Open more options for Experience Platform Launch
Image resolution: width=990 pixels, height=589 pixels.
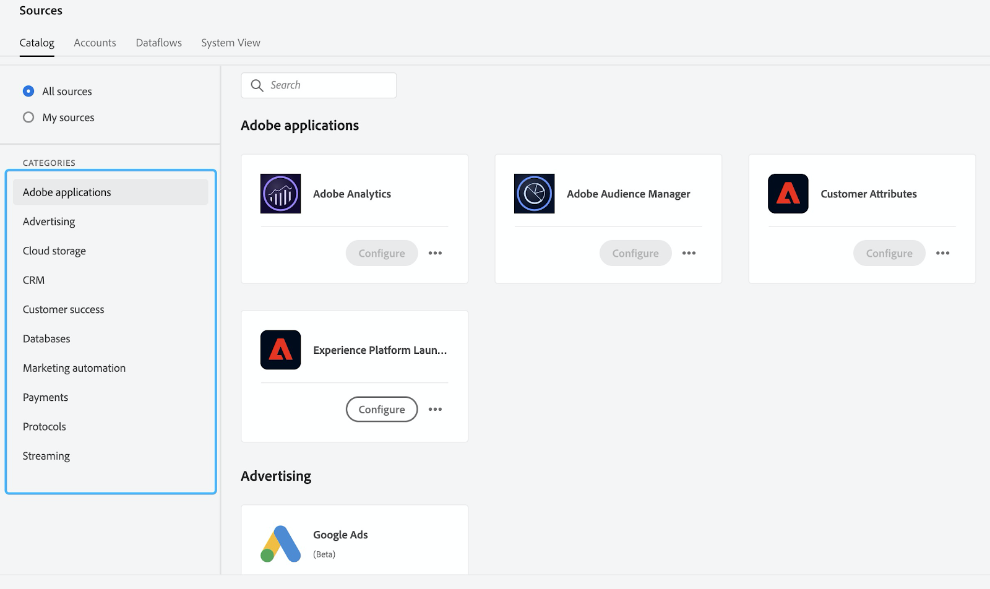(x=435, y=409)
